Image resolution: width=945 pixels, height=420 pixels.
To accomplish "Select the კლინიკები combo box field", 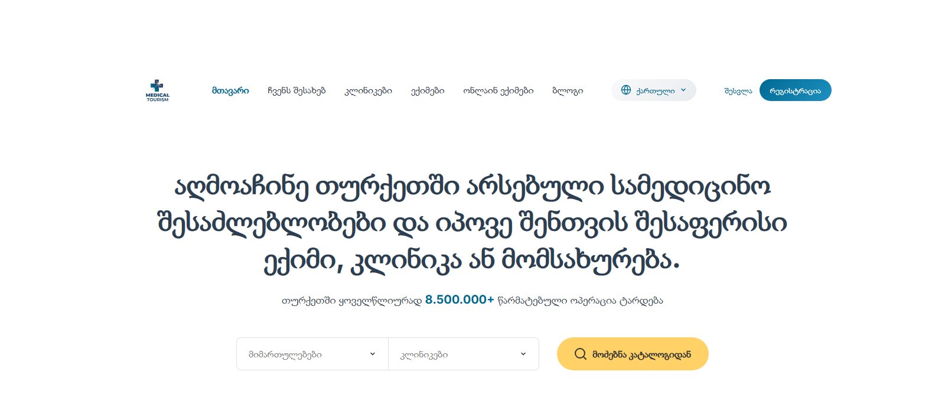I will pos(464,354).
